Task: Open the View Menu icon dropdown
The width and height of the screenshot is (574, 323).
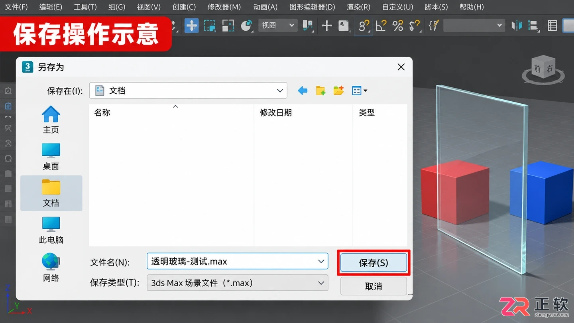Action: (360, 91)
